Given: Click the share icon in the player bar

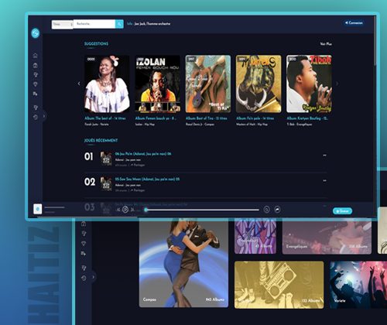Looking at the screenshot, I should click(x=277, y=210).
